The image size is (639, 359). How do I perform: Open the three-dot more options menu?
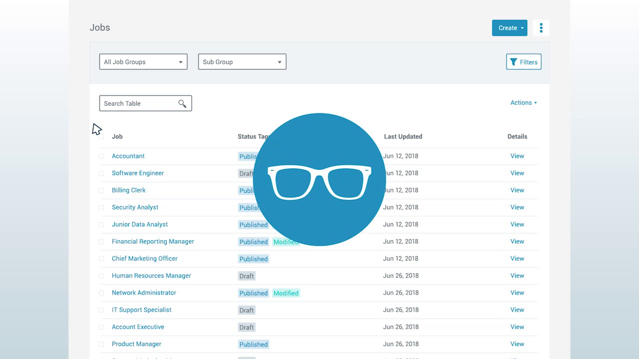(x=541, y=28)
